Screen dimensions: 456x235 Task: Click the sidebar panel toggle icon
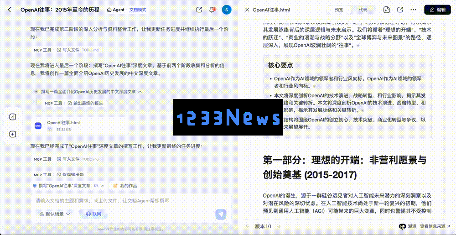tap(13, 117)
